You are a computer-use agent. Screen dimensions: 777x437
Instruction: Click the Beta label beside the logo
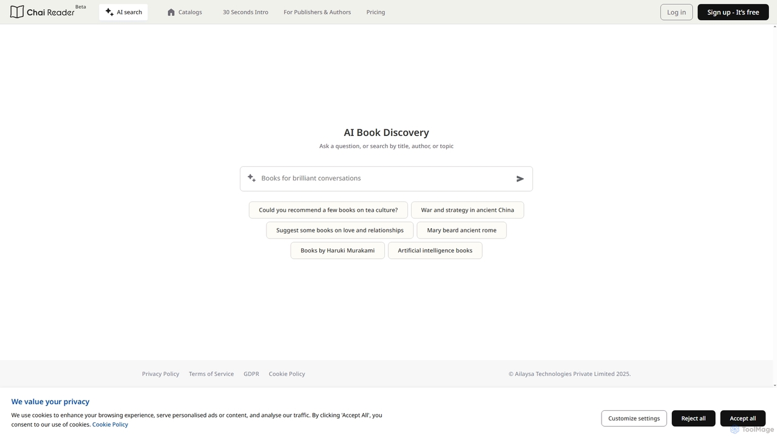[x=80, y=7]
